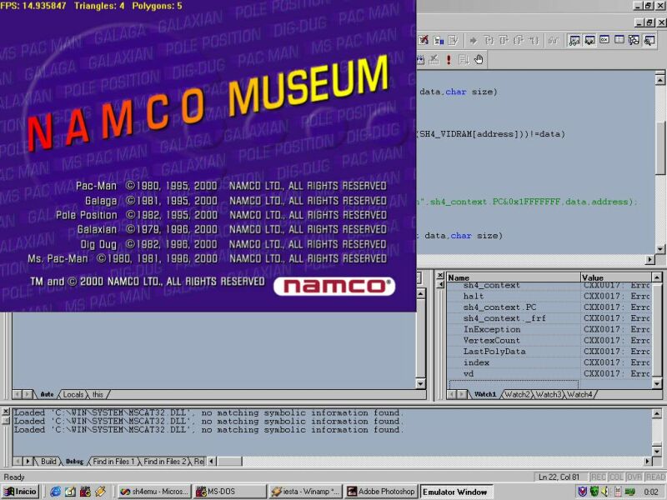Click the code editor scrollbar up arrow
This screenshot has width=667, height=500.
click(x=659, y=79)
